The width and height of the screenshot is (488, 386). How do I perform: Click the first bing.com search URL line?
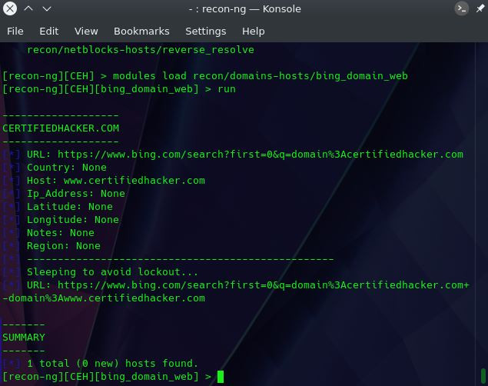tap(245, 155)
